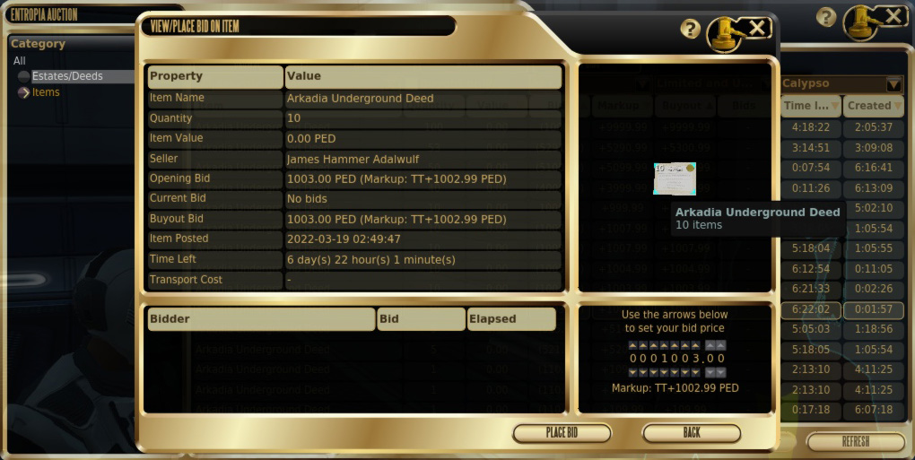
Task: Increase the tens digit of the bid price
Action: [685, 345]
